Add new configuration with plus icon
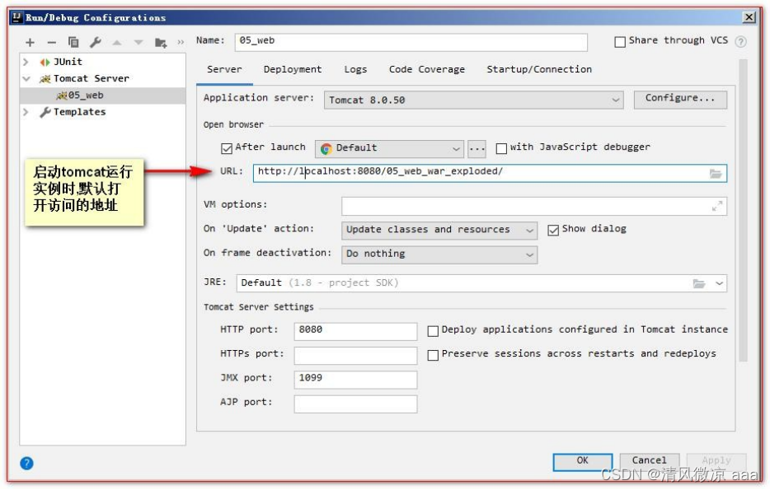770x490 pixels. pyautogui.click(x=30, y=43)
